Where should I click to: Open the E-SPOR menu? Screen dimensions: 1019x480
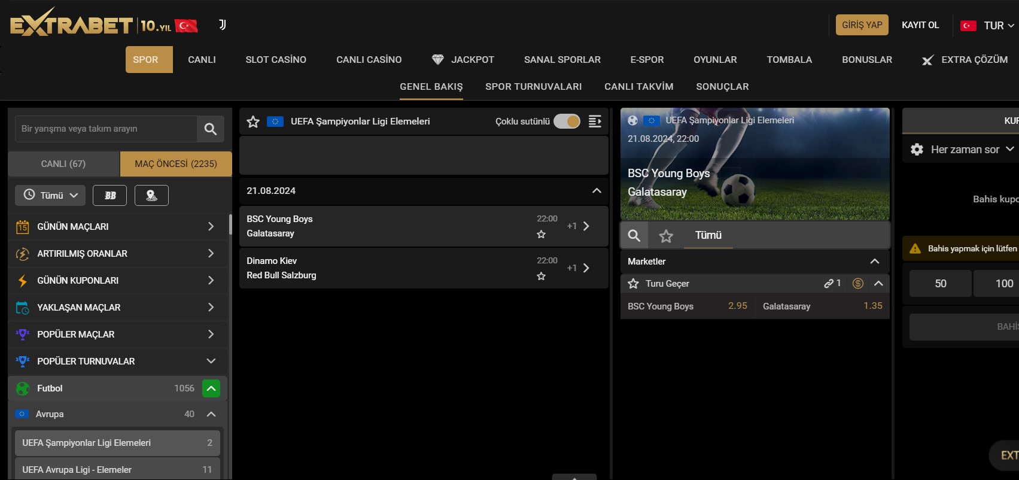click(647, 60)
